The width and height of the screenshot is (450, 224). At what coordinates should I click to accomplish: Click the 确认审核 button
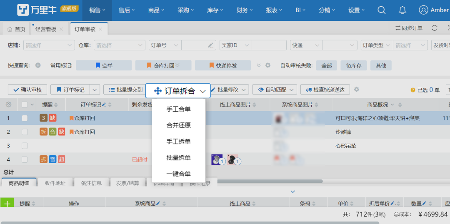(x=27, y=90)
